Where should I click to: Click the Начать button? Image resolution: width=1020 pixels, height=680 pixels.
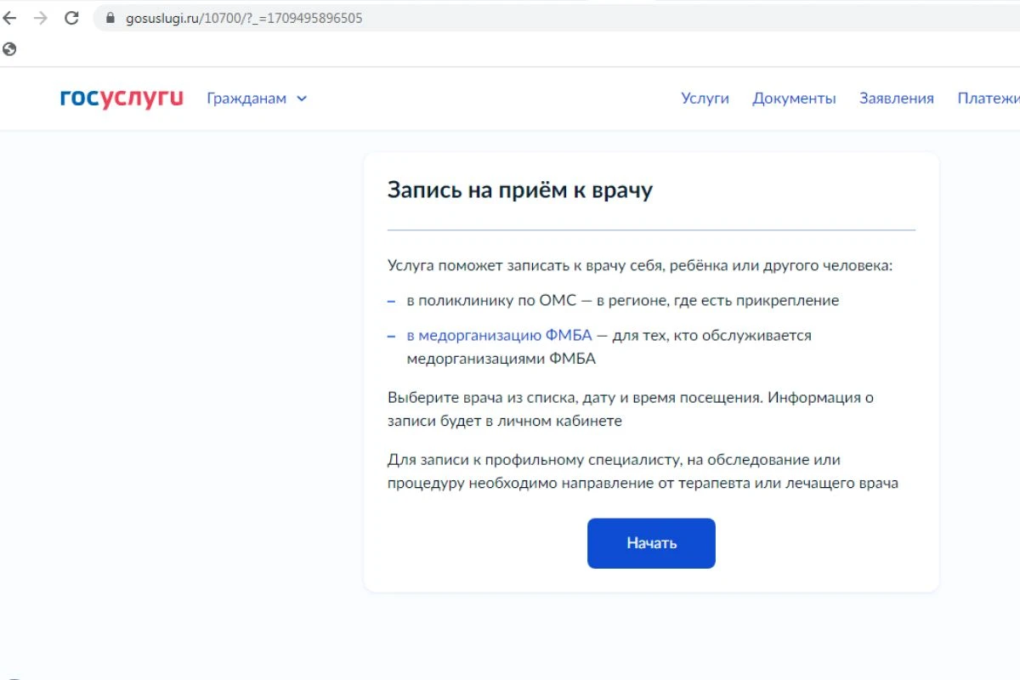pos(651,543)
